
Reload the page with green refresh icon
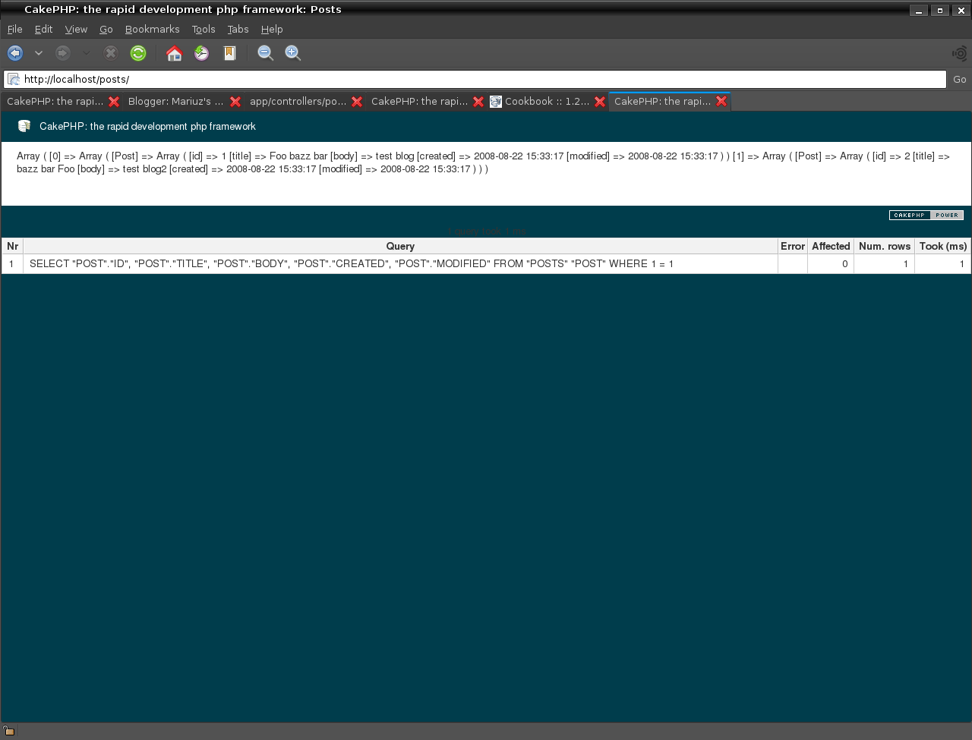[138, 53]
